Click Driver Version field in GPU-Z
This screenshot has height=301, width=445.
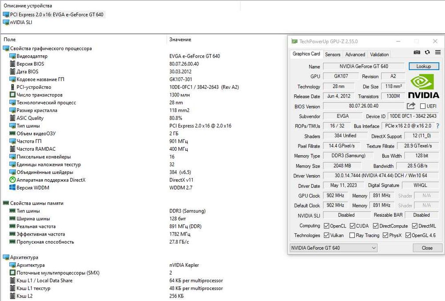[x=380, y=176]
